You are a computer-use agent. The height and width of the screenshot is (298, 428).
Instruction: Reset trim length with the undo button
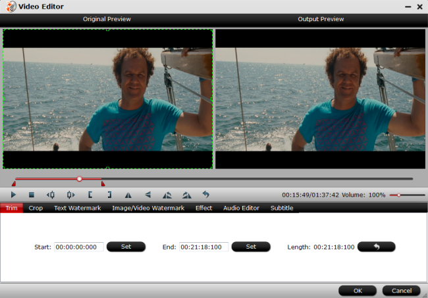click(x=377, y=247)
